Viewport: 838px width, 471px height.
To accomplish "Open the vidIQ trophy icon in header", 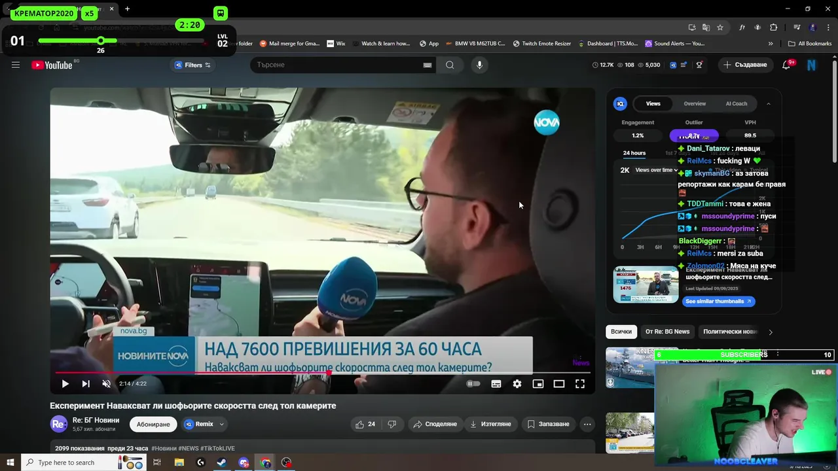I will (x=699, y=65).
